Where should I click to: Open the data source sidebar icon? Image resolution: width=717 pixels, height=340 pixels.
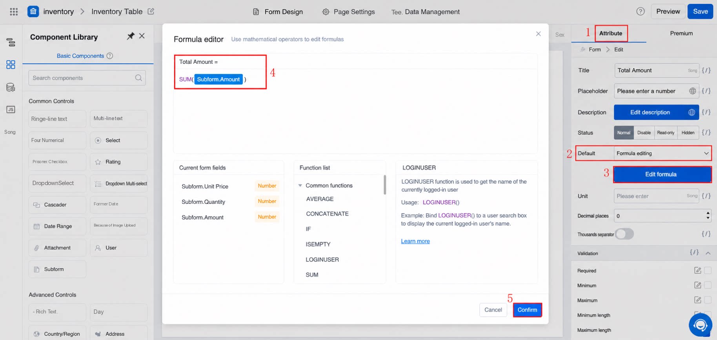click(x=11, y=87)
